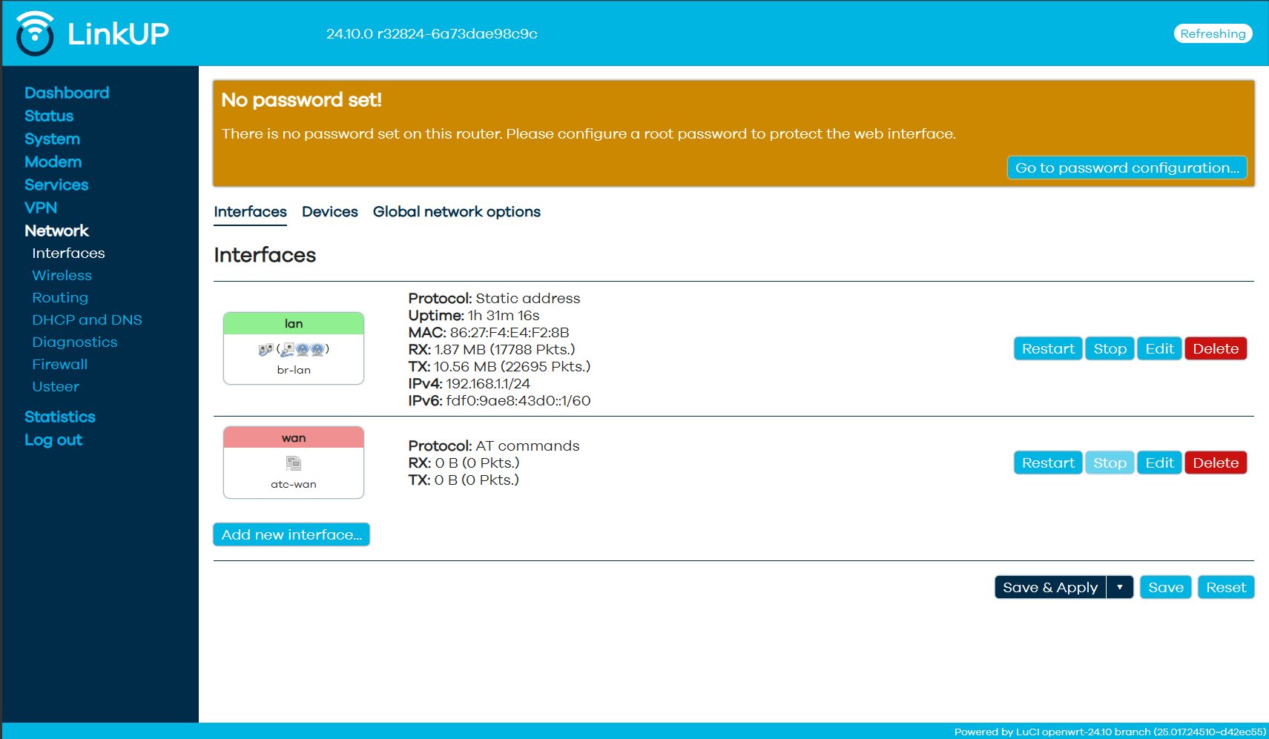This screenshot has height=739, width=1269.
Task: Open the Save & Apply dropdown arrow
Action: coord(1119,587)
